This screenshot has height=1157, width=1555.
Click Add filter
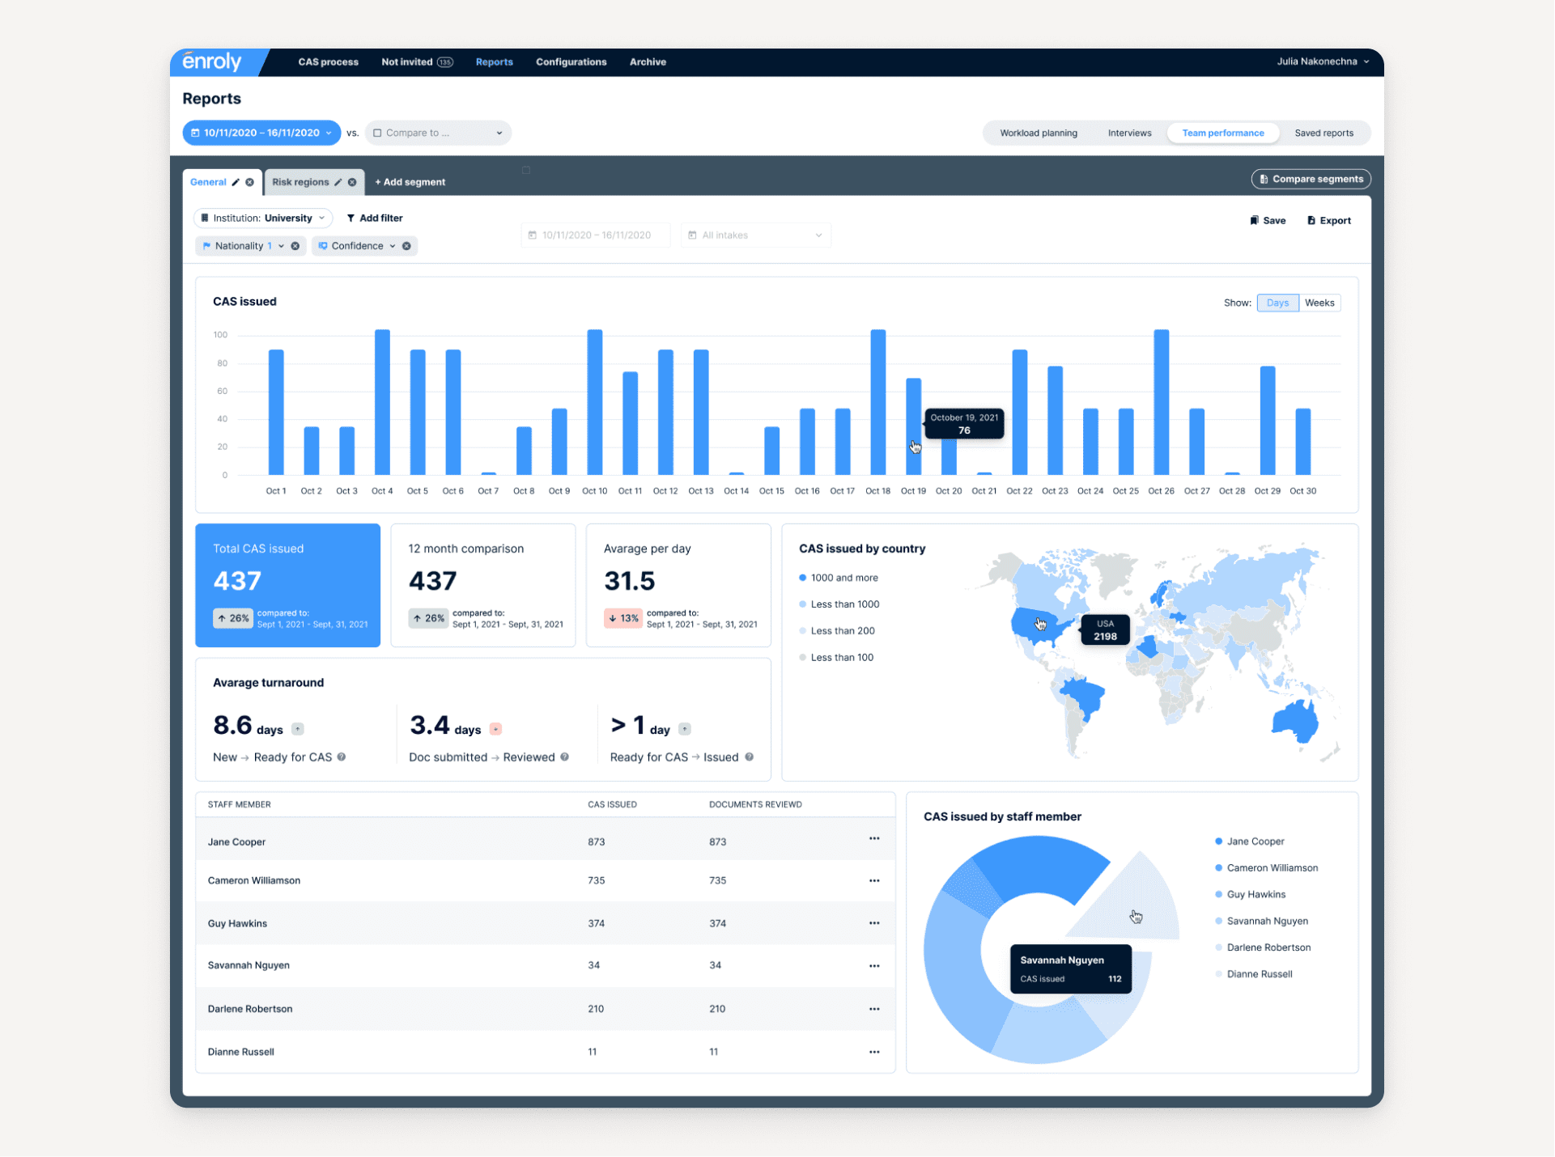coord(375,218)
